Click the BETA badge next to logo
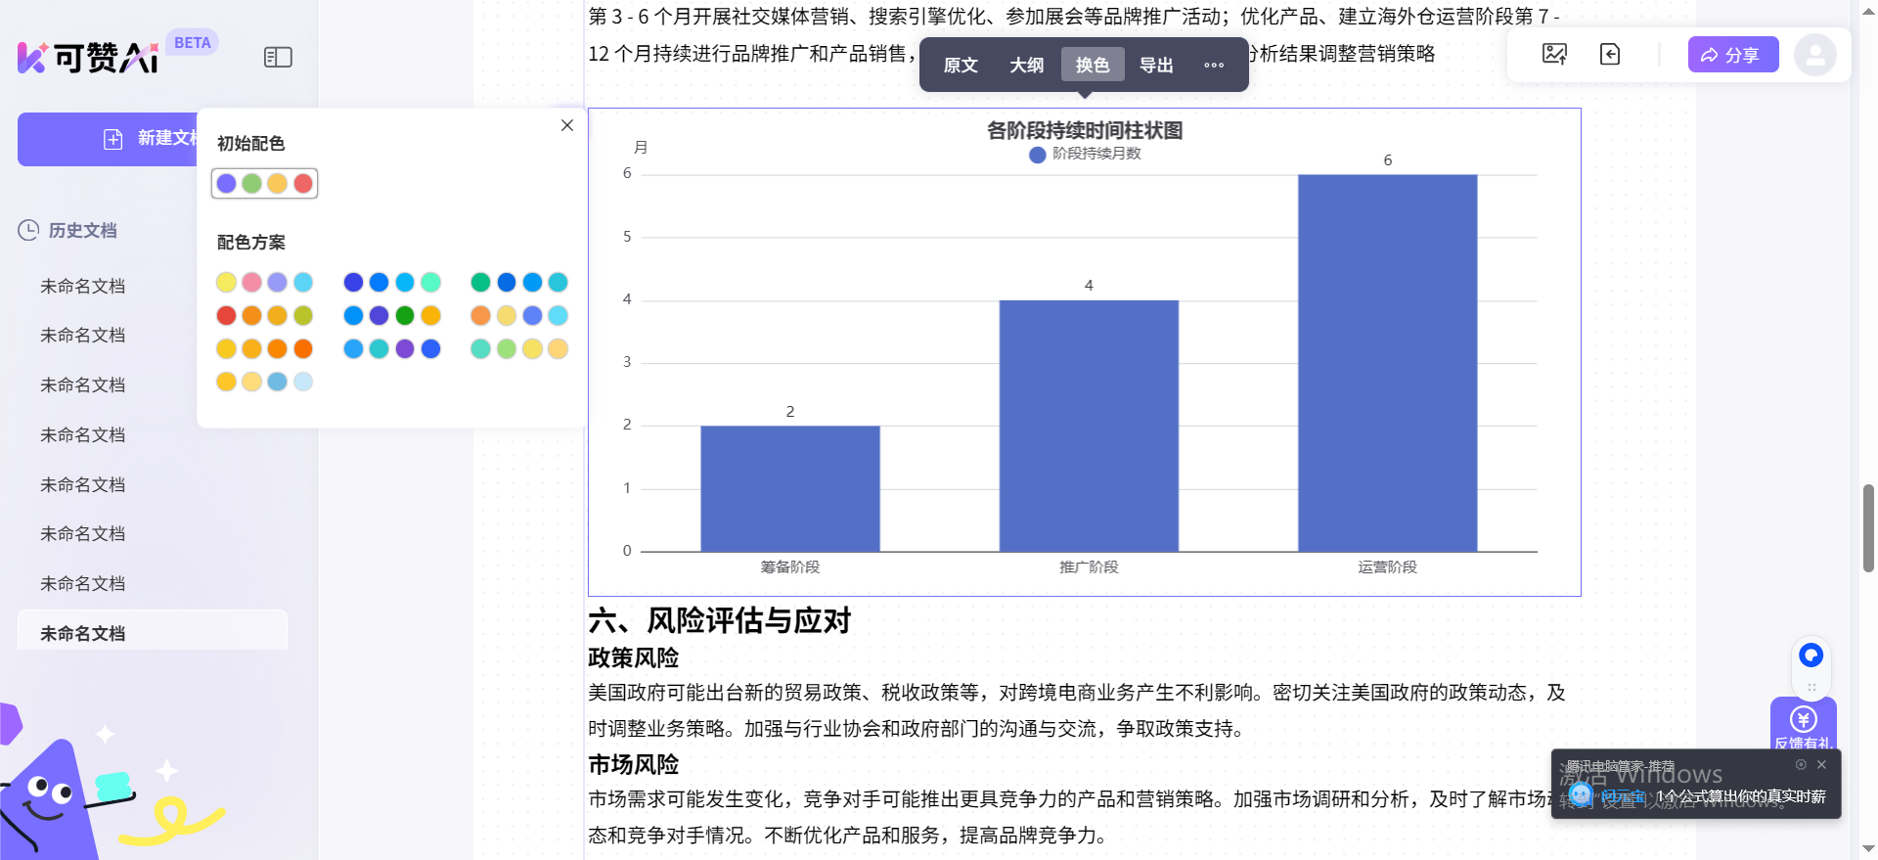Image resolution: width=1878 pixels, height=860 pixels. click(x=193, y=43)
